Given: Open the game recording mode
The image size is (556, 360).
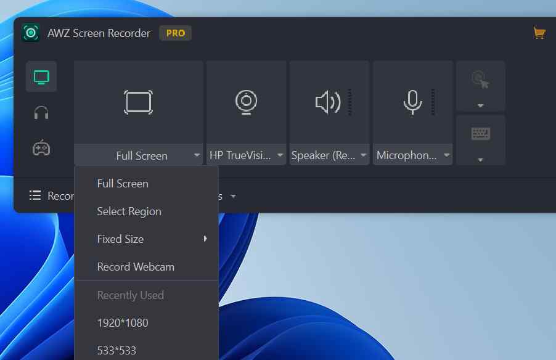Looking at the screenshot, I should tap(40, 147).
